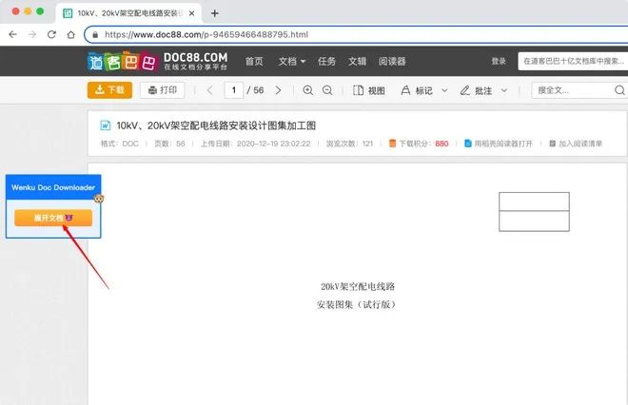Reload the page with the refresh icon

point(51,34)
